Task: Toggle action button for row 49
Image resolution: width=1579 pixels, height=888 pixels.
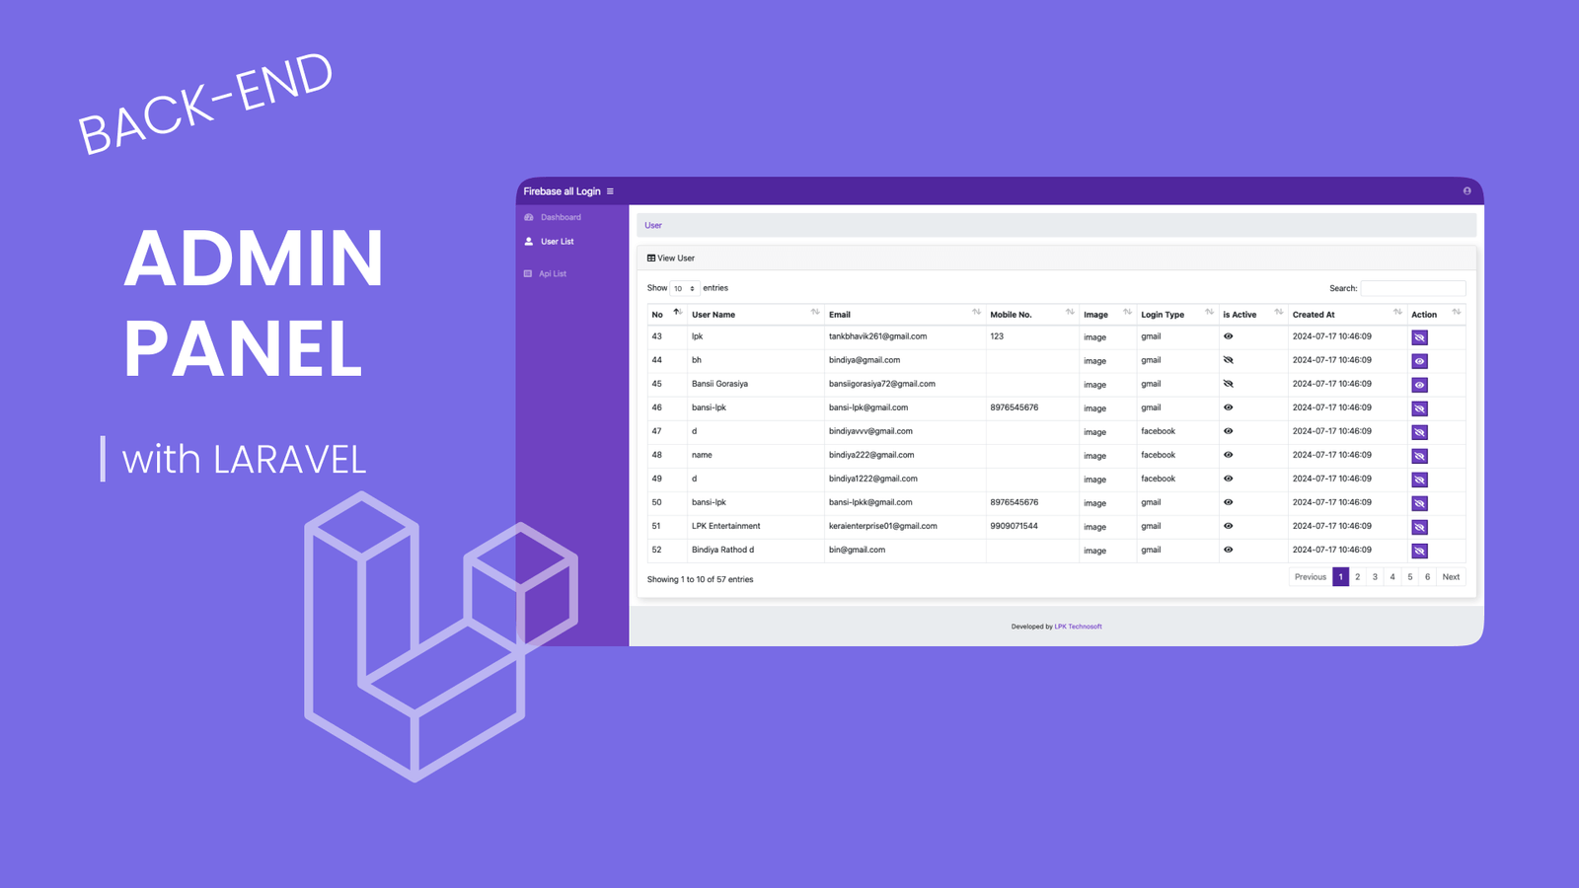Action: (1419, 480)
